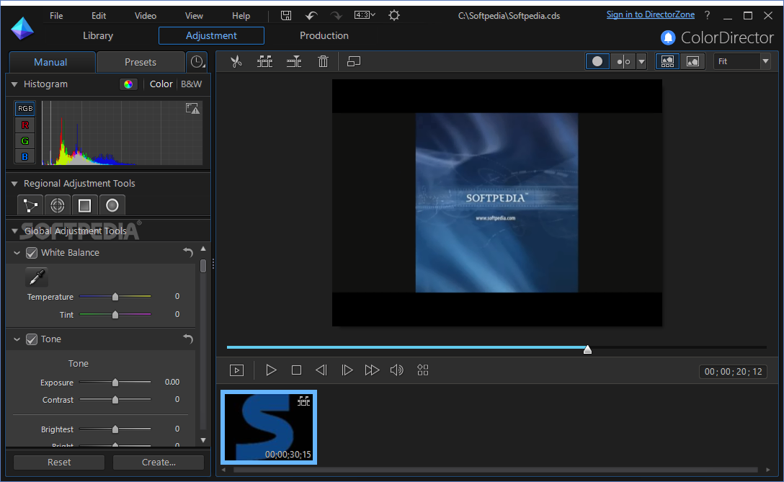This screenshot has width=784, height=482.
Task: Select the motion tracking mask tool
Action: [30, 205]
